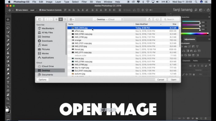Click the Spotlight search icon in menu bar
Screen dimensions: 216x121
[196, 2]
